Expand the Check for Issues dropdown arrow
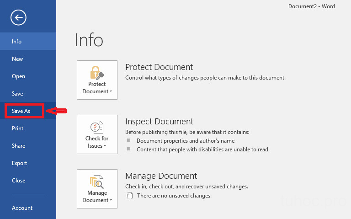This screenshot has height=219, width=351. click(x=105, y=146)
